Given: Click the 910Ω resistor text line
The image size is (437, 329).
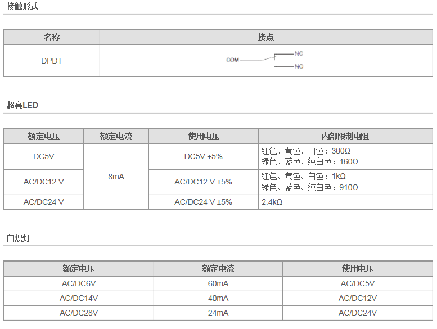Looking at the screenshot, I should 310,187.
